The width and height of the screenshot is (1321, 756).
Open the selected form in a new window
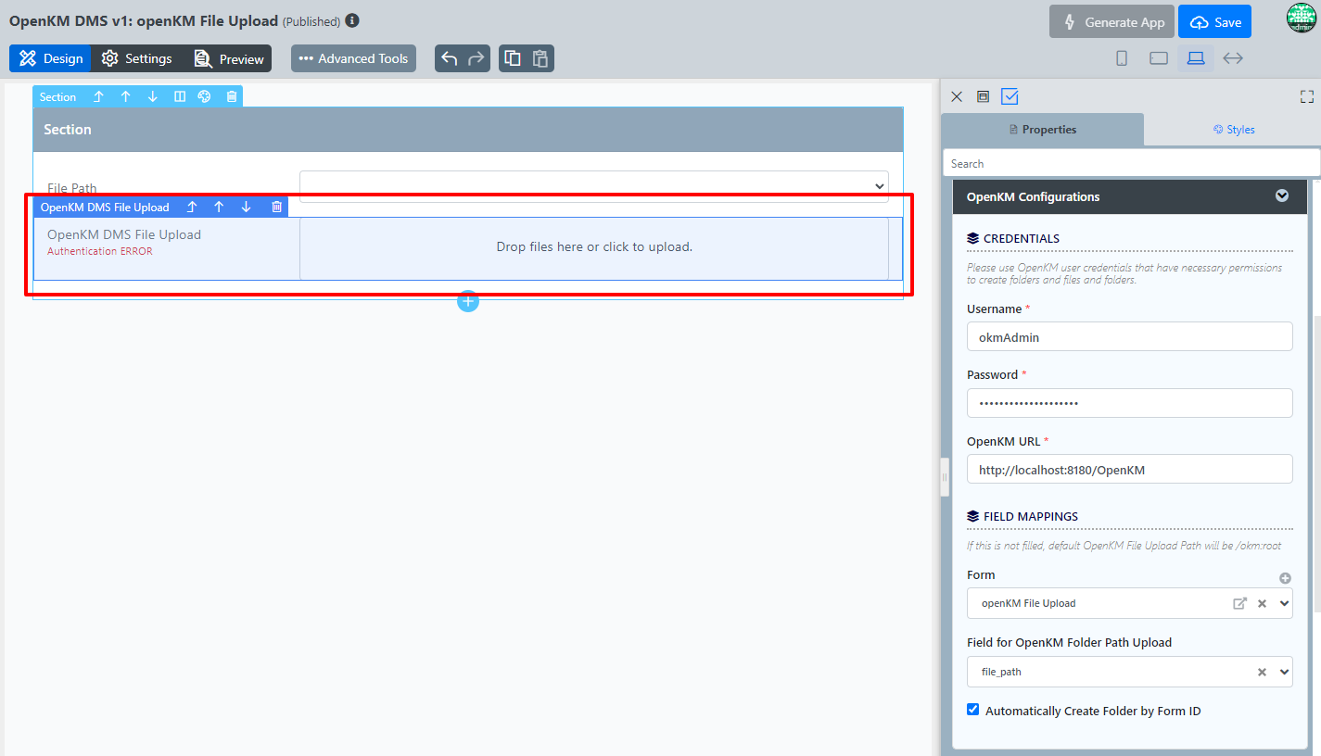pyautogui.click(x=1239, y=603)
